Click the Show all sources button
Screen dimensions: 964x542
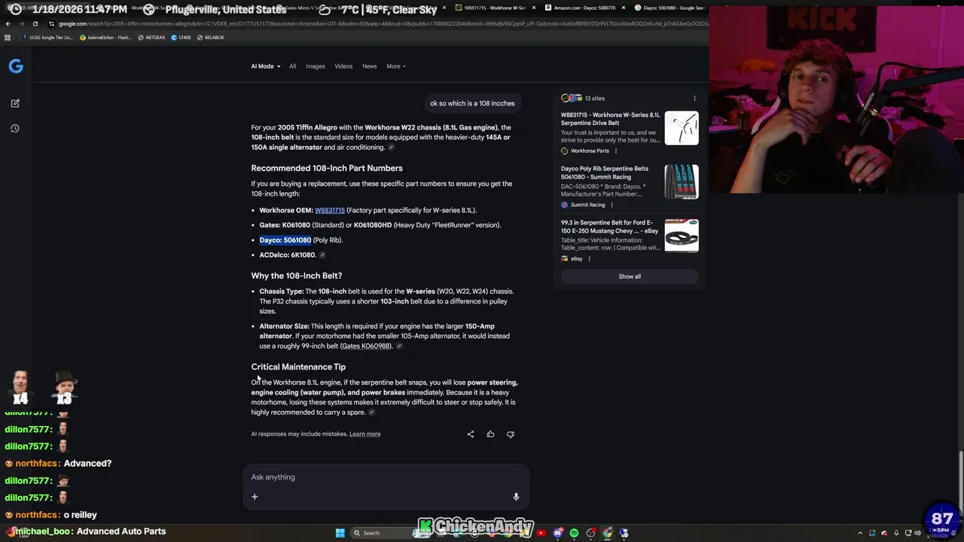click(630, 276)
